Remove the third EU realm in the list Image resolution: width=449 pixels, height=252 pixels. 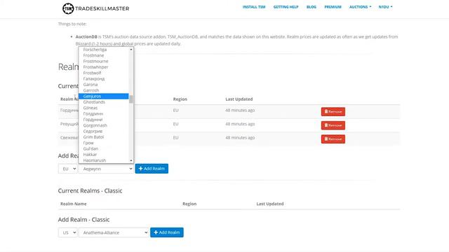coord(333,139)
